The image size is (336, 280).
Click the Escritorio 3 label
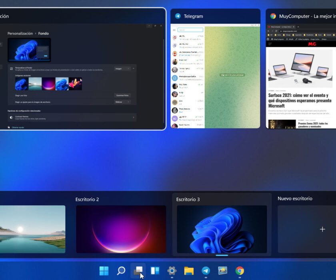(188, 200)
